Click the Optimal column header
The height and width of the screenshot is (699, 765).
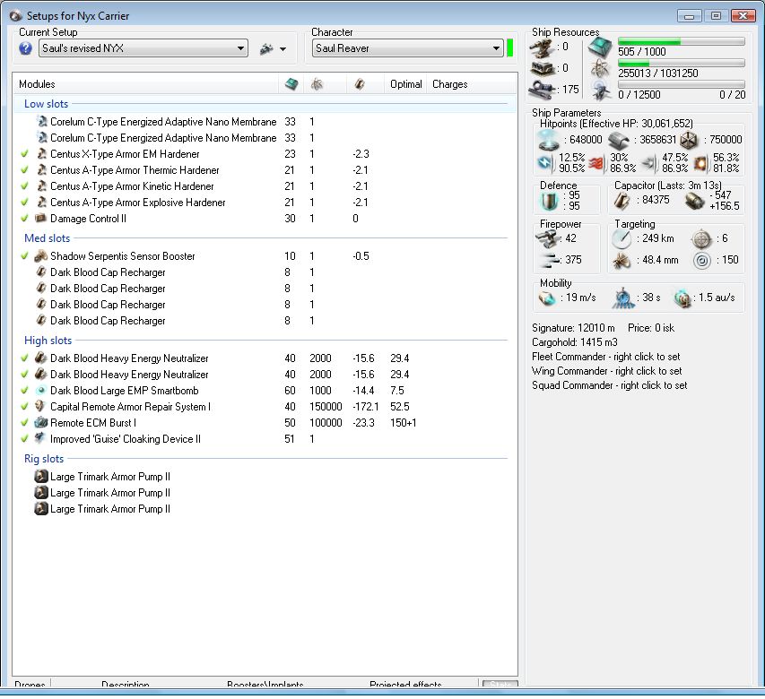pyautogui.click(x=405, y=84)
